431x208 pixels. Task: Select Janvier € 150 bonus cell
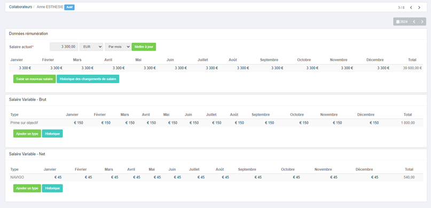click(x=79, y=123)
